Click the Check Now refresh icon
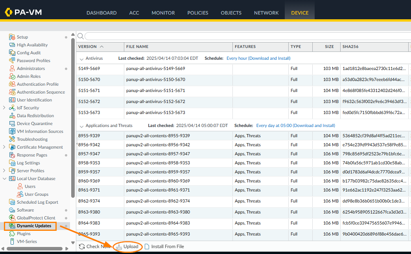The image size is (411, 254). point(82,247)
